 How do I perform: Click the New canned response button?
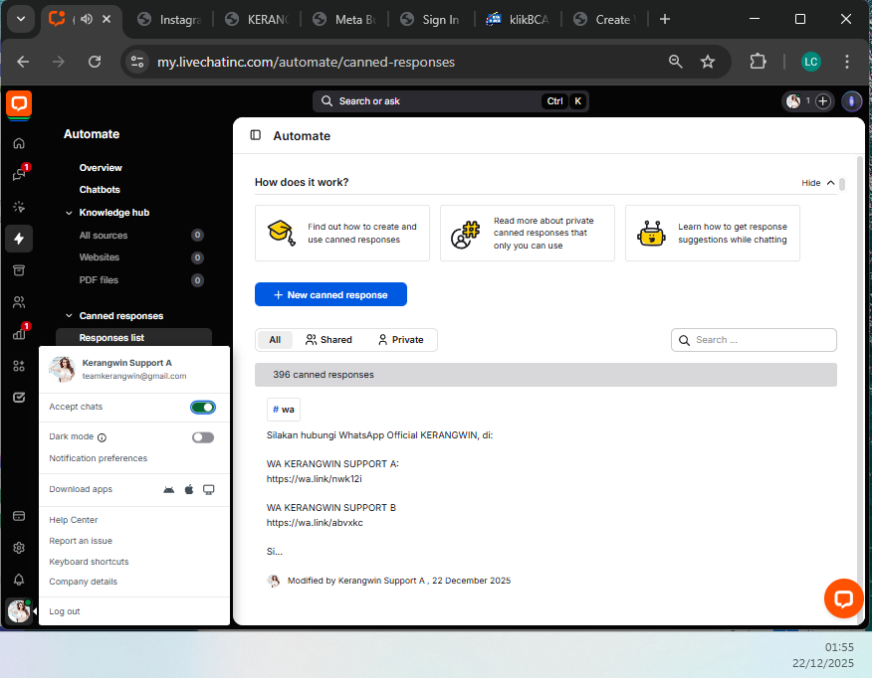point(330,294)
